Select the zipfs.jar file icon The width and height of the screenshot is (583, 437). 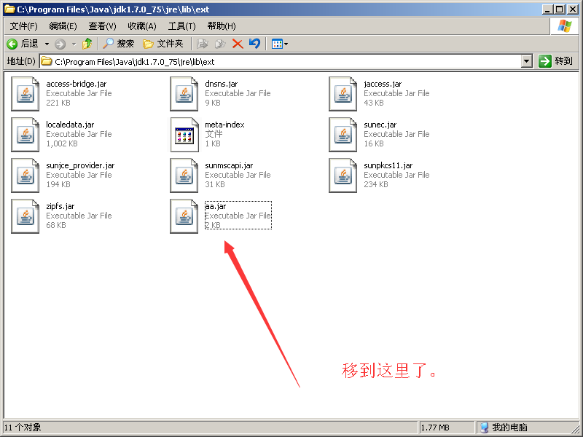coord(26,216)
